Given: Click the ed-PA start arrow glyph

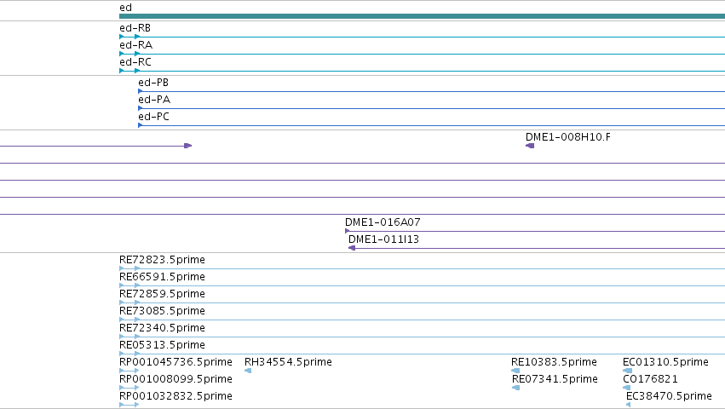Looking at the screenshot, I should pyautogui.click(x=141, y=108).
